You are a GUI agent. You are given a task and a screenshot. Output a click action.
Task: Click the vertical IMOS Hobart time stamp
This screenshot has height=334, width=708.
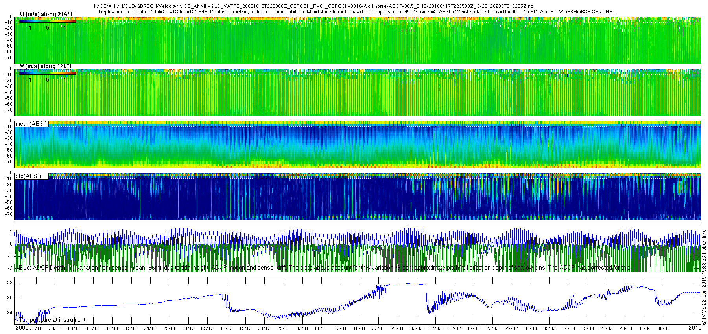[704, 277]
